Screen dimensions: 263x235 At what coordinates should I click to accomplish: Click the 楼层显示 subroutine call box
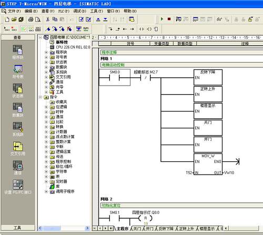208,111
